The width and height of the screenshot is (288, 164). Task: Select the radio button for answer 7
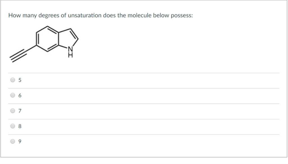tap(12, 111)
